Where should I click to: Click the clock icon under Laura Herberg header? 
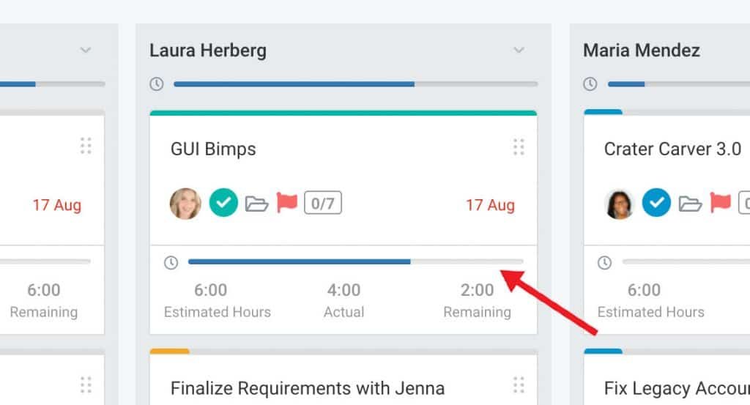(x=156, y=84)
